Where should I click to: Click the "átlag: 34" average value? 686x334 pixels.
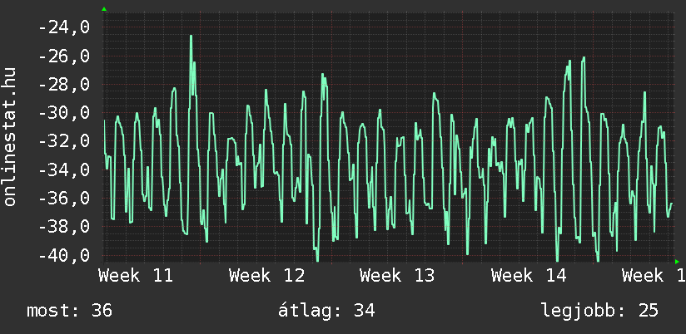328,312
